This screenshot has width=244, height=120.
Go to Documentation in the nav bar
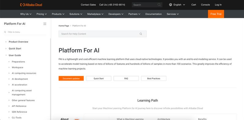coord(153,14)
